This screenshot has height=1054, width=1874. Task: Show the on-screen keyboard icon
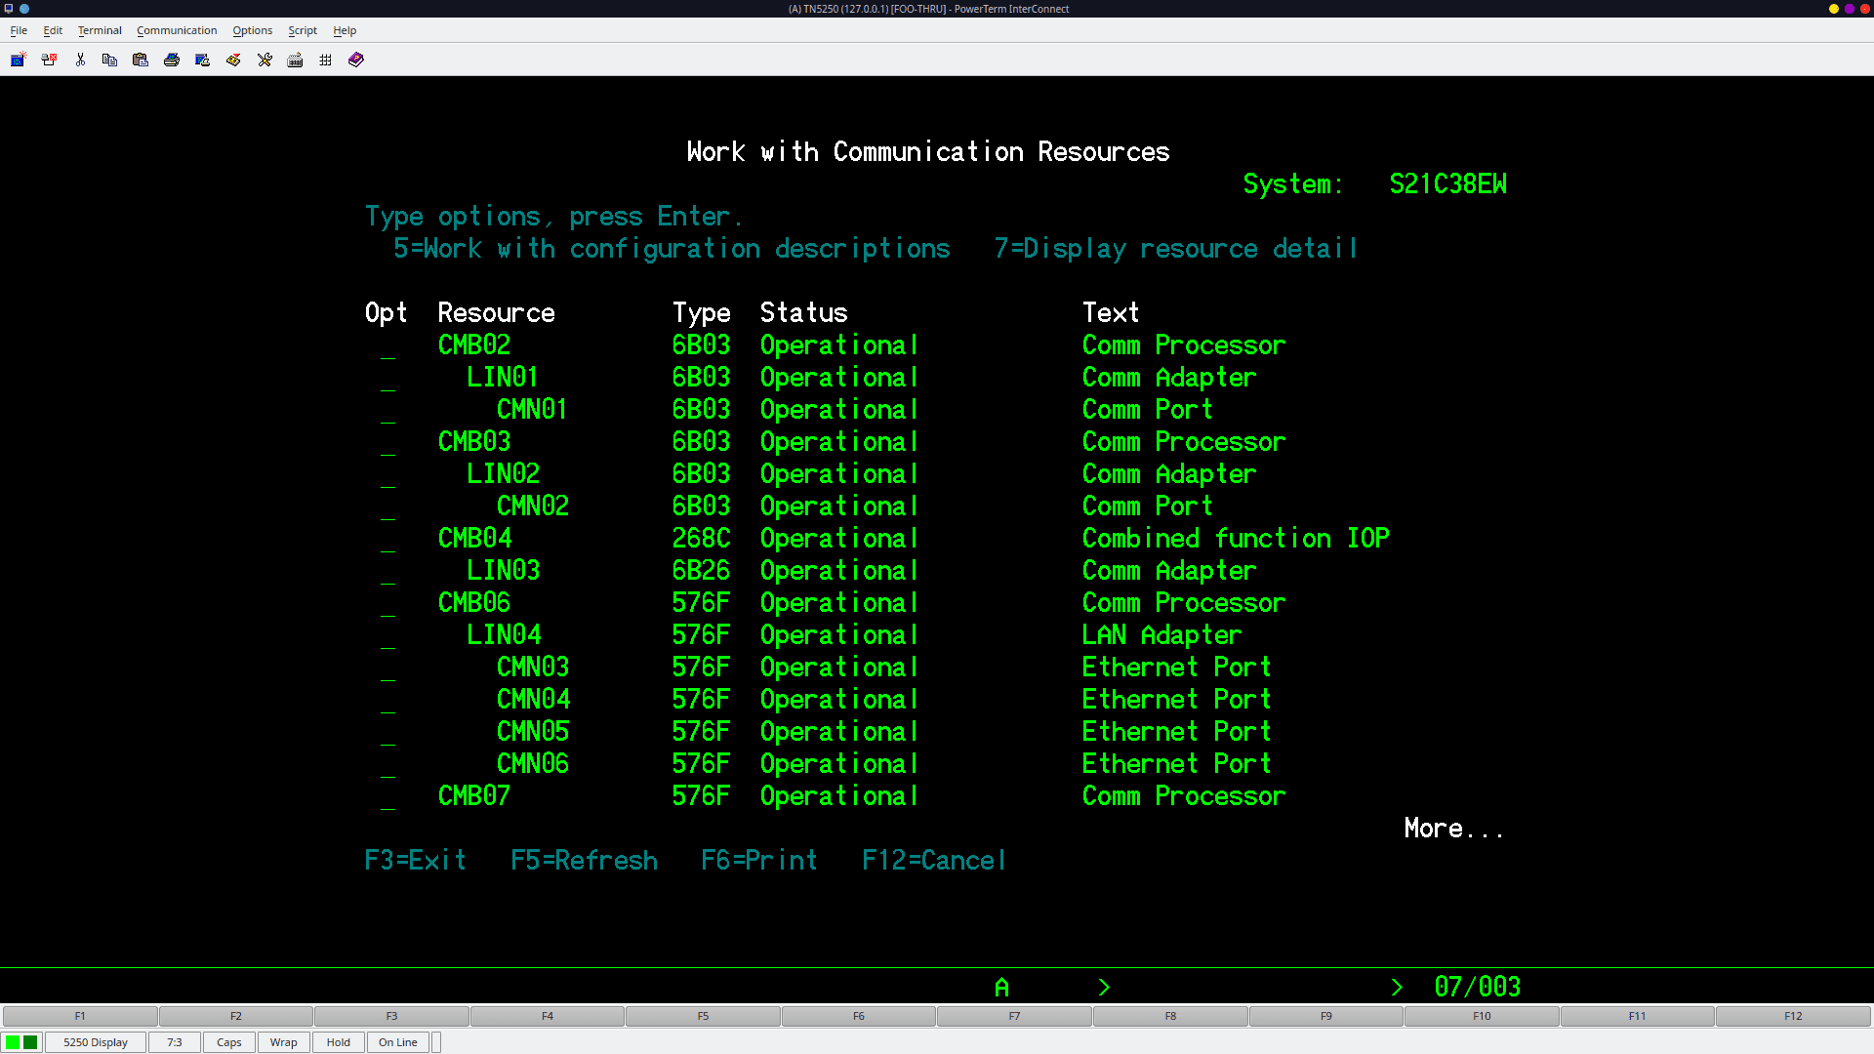[295, 60]
